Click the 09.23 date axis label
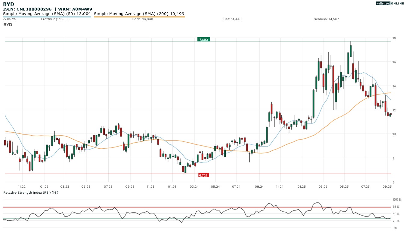This screenshot has width=406, height=236. tap(130, 186)
